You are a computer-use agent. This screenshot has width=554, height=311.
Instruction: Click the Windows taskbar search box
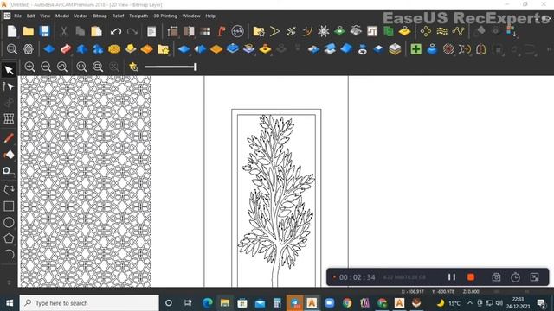click(x=89, y=303)
